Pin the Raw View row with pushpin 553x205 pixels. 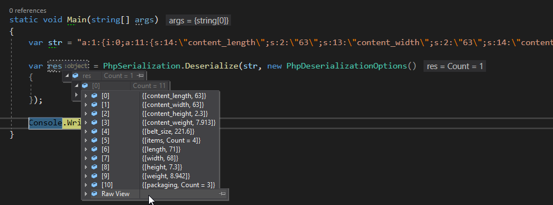222,194
